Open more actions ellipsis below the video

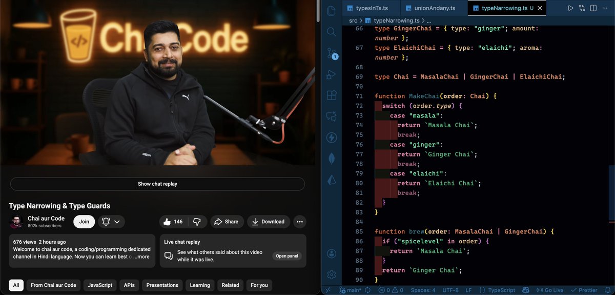coord(300,222)
